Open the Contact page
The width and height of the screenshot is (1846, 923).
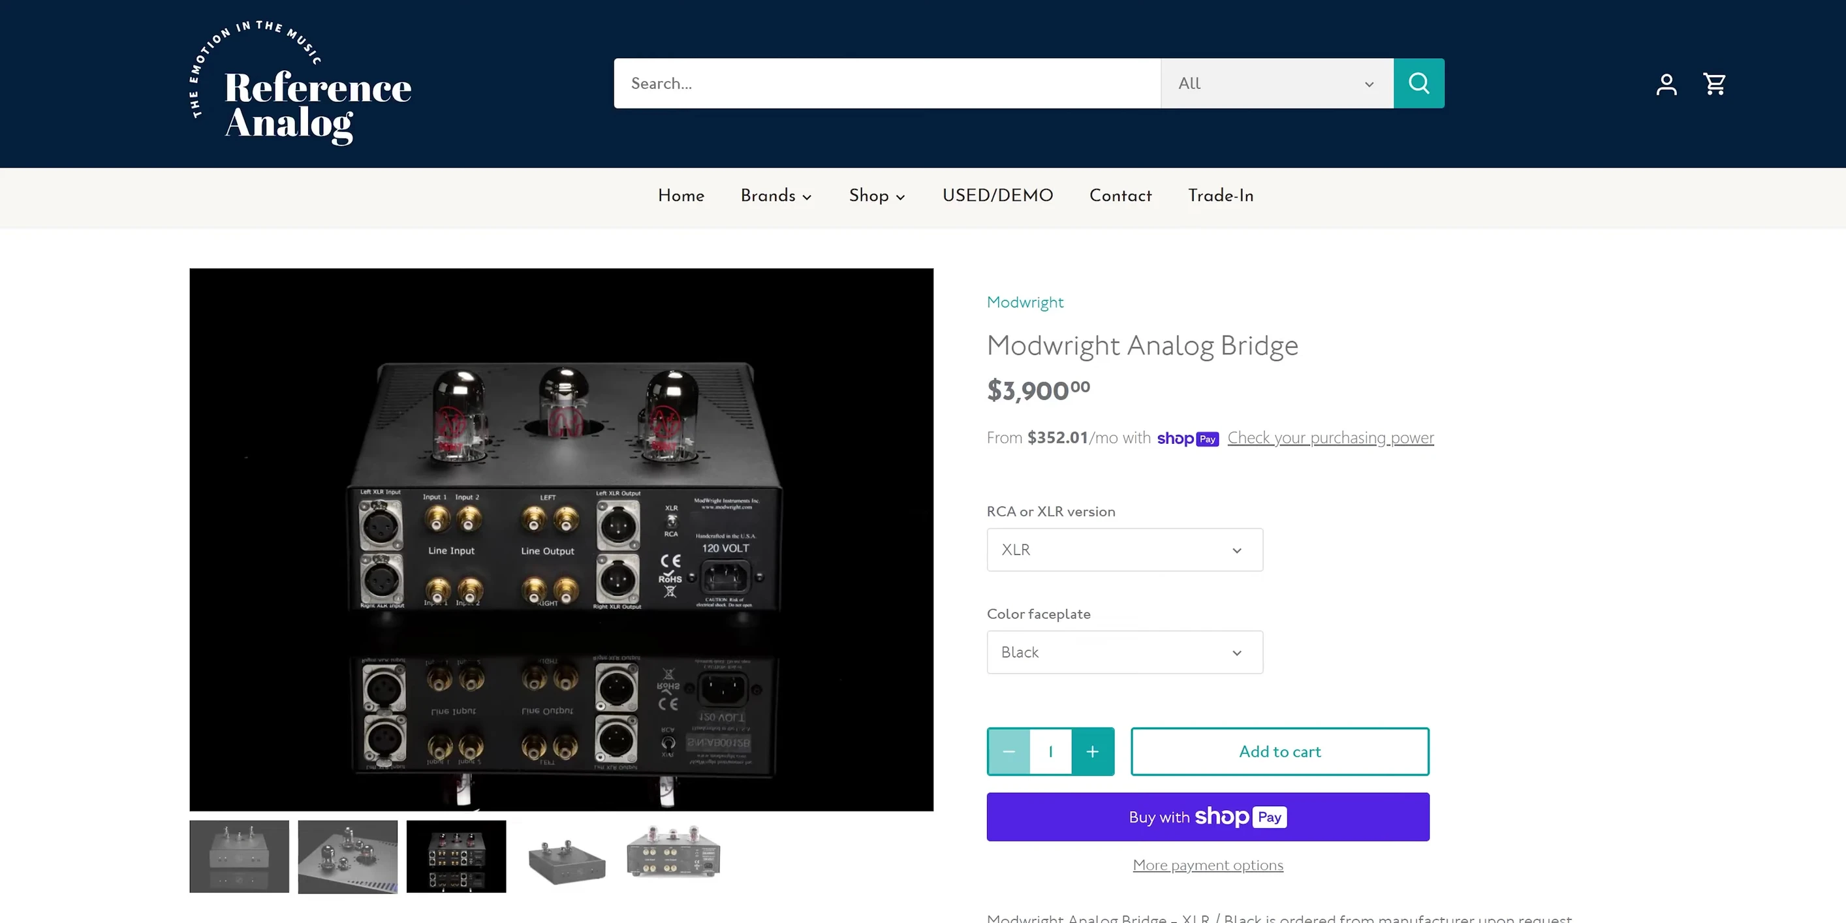[1120, 196]
